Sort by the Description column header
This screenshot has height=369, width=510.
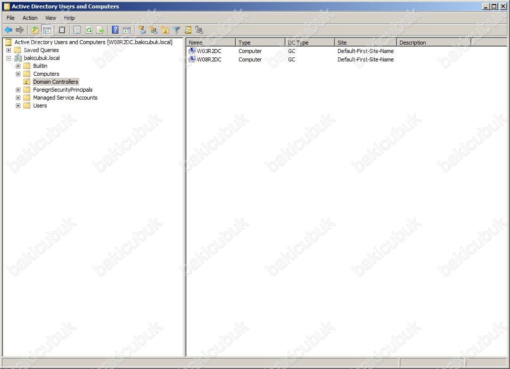click(434, 43)
